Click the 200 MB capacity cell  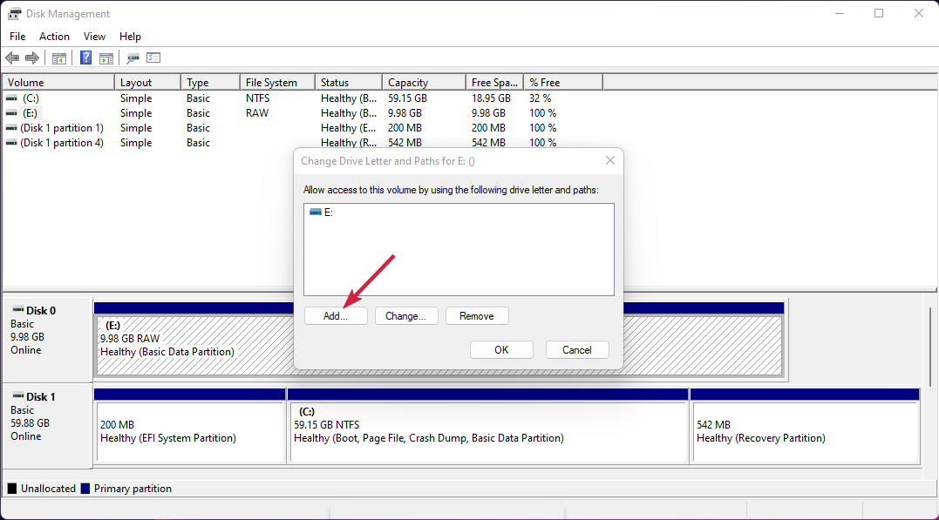[x=405, y=128]
